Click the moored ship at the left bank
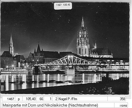The width and height of the screenshot is (132, 108). (x=14, y=71)
